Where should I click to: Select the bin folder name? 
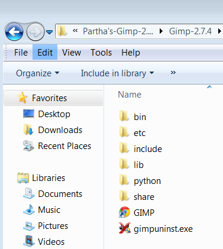140,117
